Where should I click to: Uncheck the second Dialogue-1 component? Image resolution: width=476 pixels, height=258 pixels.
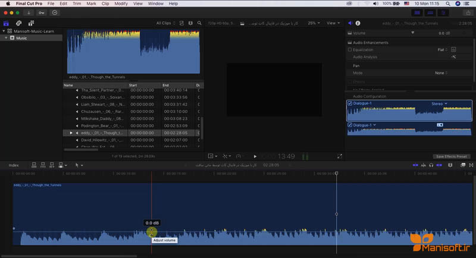350,125
